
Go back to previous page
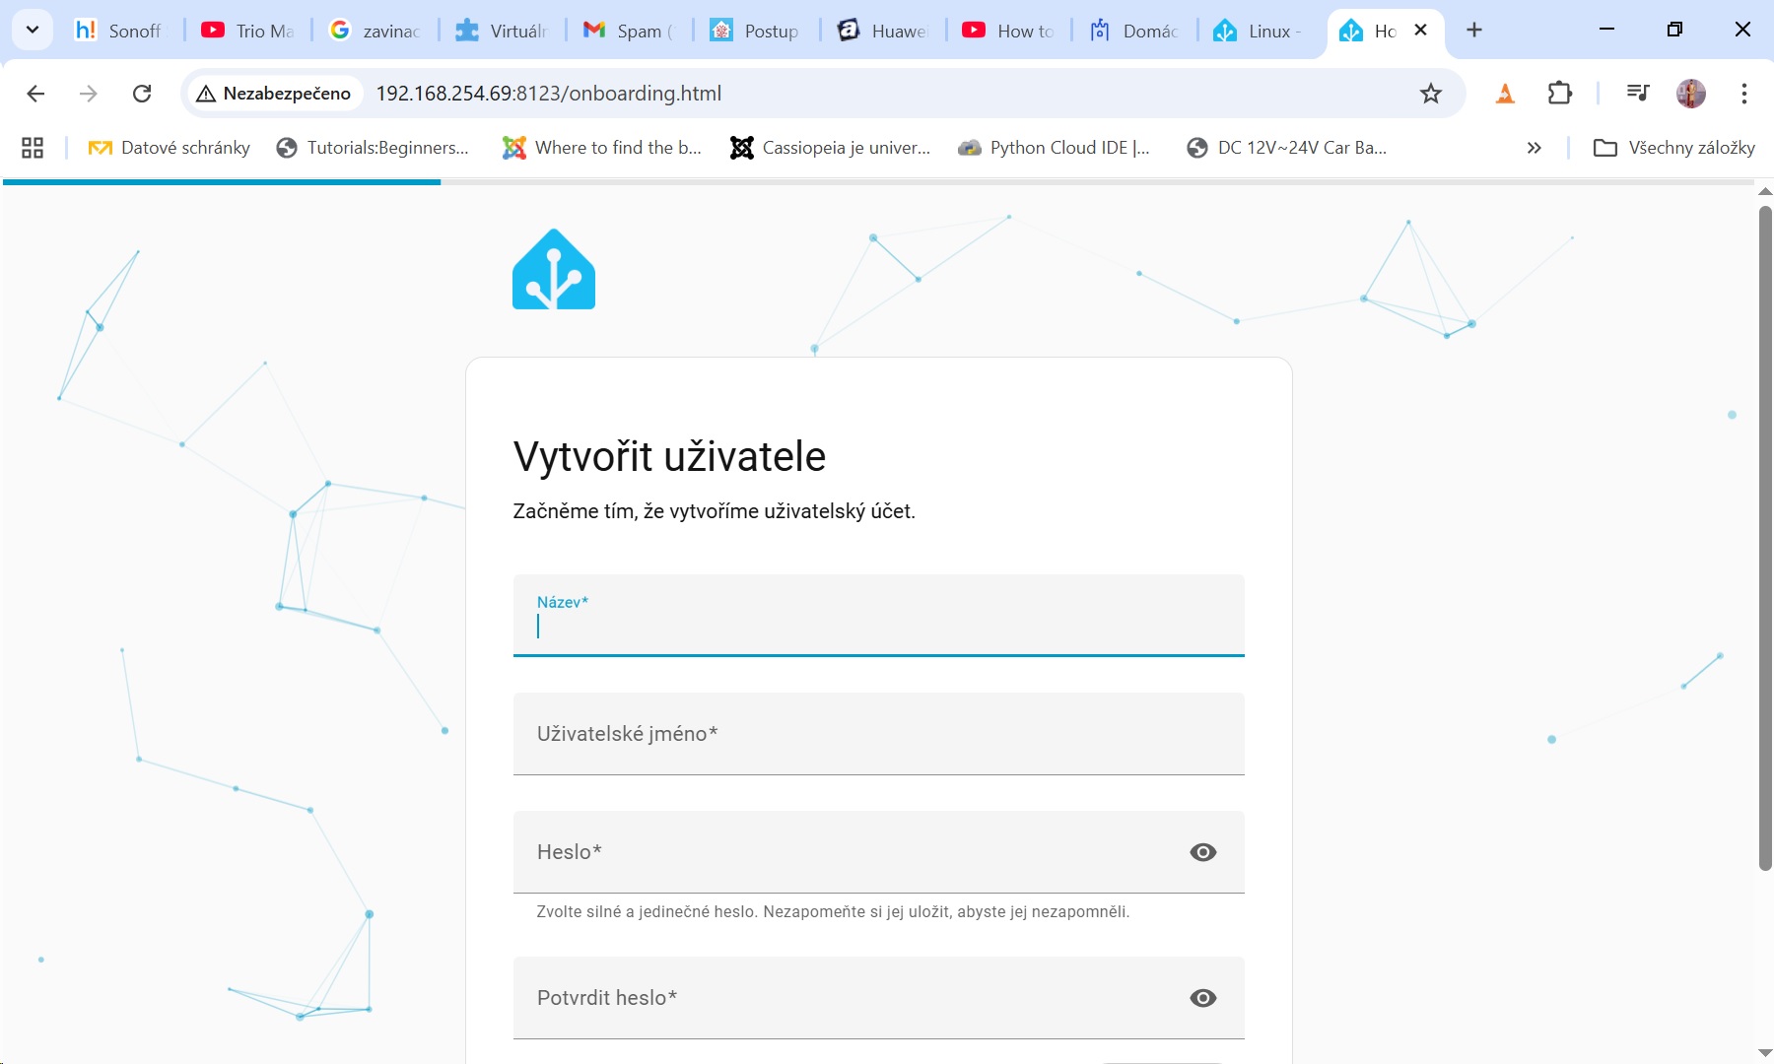[x=36, y=94]
